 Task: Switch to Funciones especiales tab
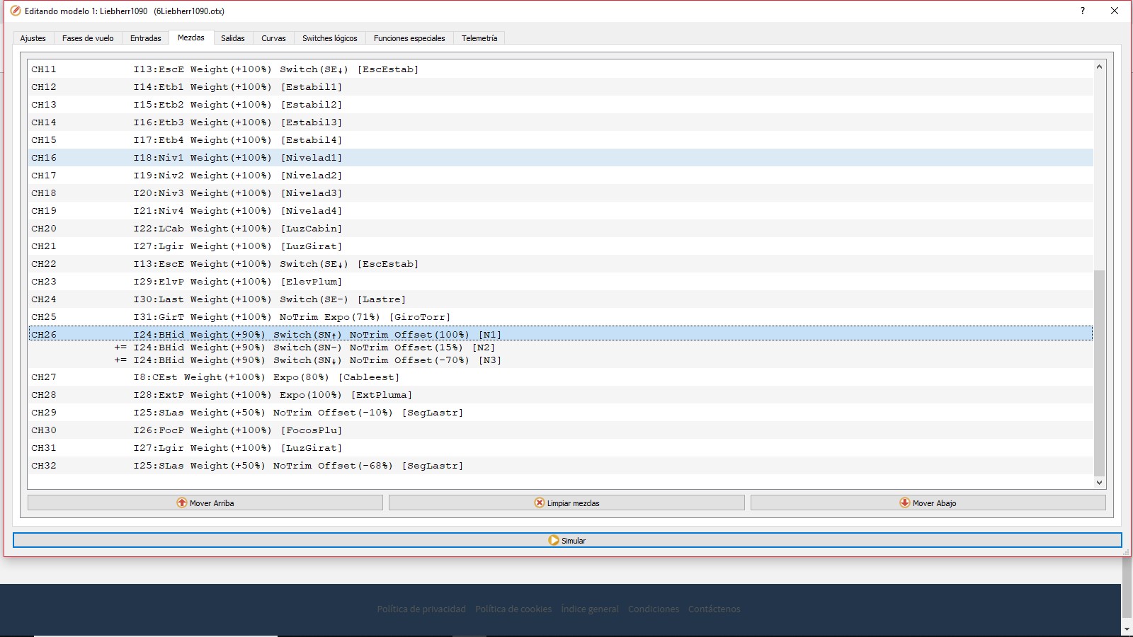click(x=409, y=38)
